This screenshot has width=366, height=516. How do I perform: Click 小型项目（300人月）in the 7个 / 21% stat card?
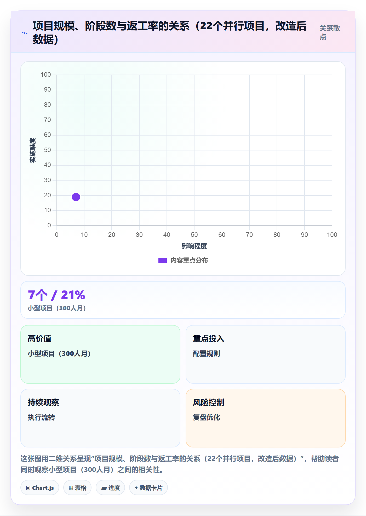(57, 308)
